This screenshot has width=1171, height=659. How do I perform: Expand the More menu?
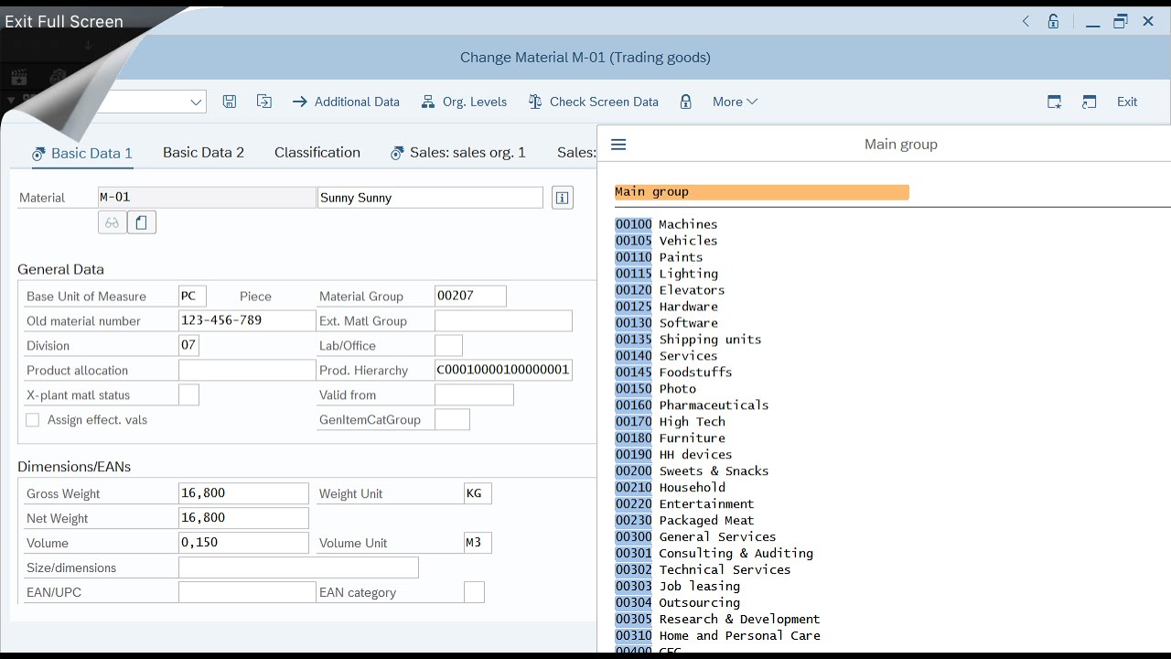point(735,102)
